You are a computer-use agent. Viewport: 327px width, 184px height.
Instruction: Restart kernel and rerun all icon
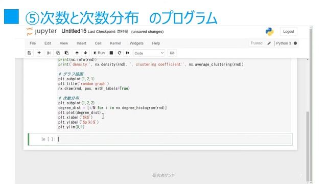coord(128,53)
